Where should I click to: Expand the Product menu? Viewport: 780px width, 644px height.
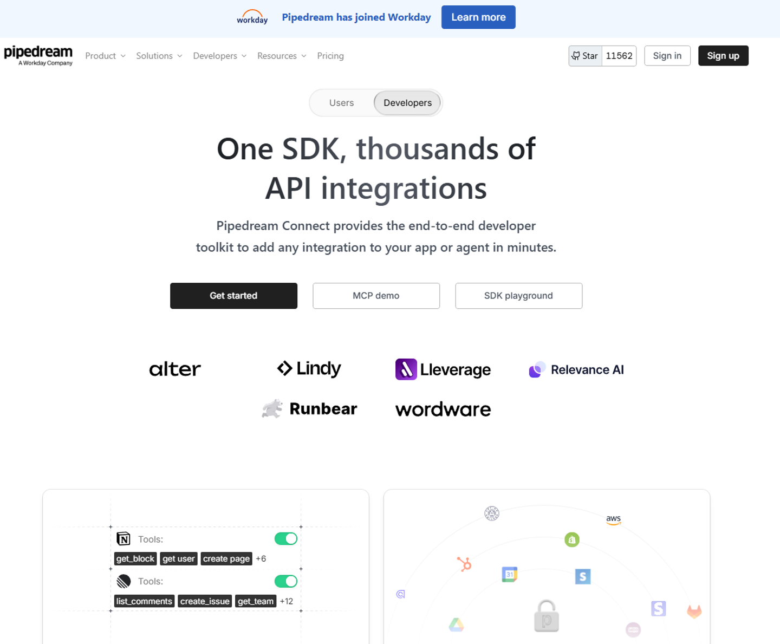pyautogui.click(x=105, y=56)
